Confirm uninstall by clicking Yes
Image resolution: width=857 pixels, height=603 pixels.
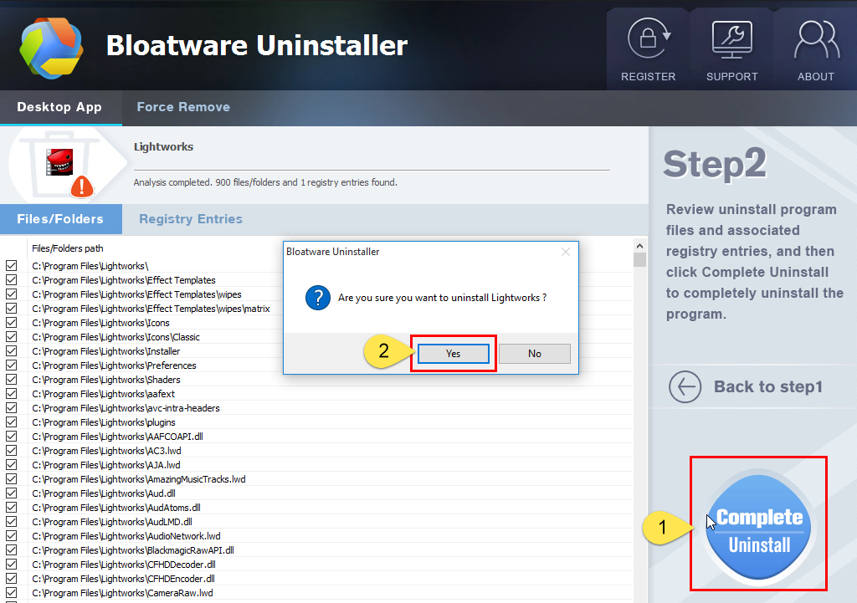pyautogui.click(x=453, y=354)
